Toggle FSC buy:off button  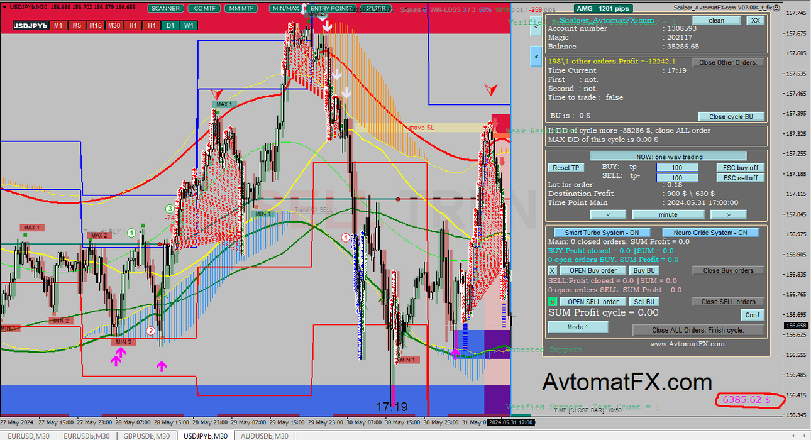point(741,168)
